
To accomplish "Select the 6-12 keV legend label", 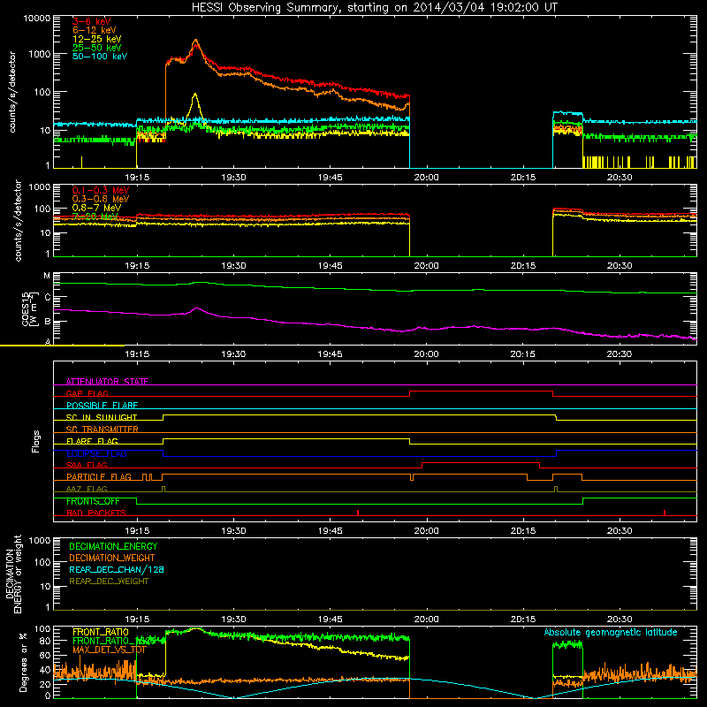I will tap(94, 30).
